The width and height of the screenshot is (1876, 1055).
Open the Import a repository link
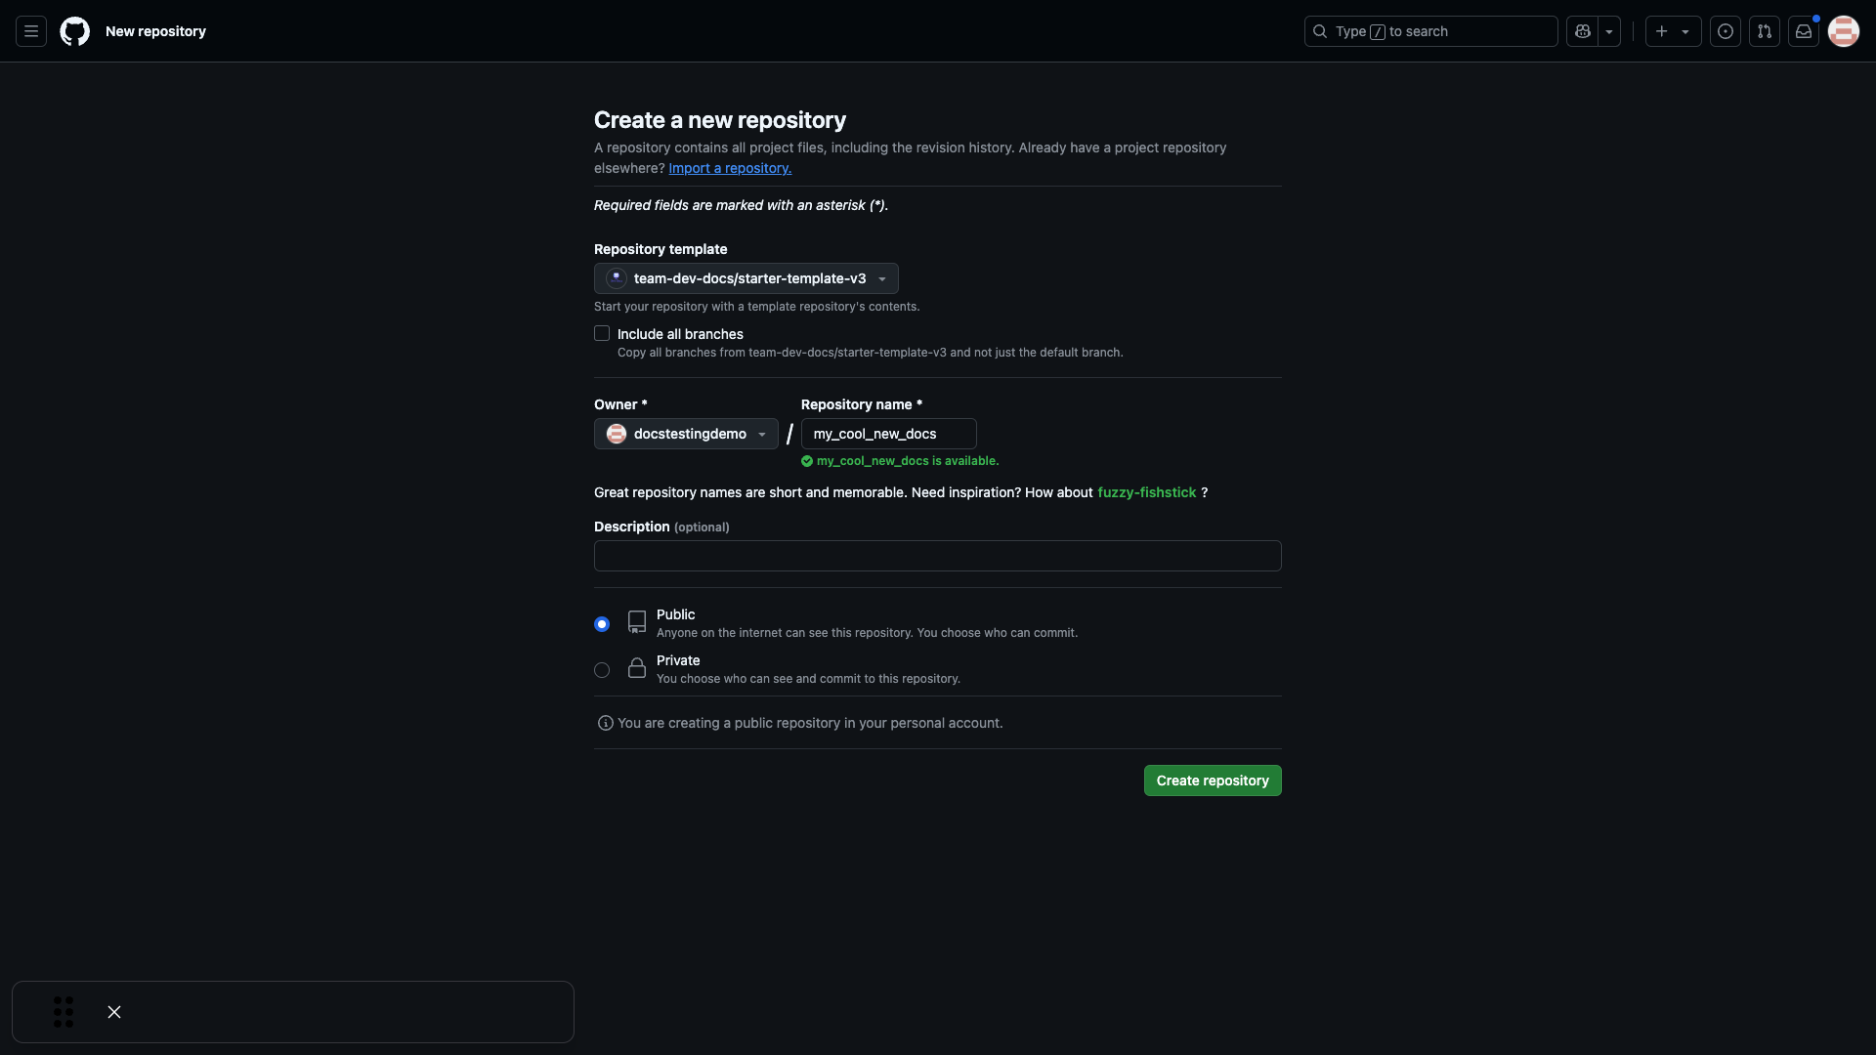[729, 168]
